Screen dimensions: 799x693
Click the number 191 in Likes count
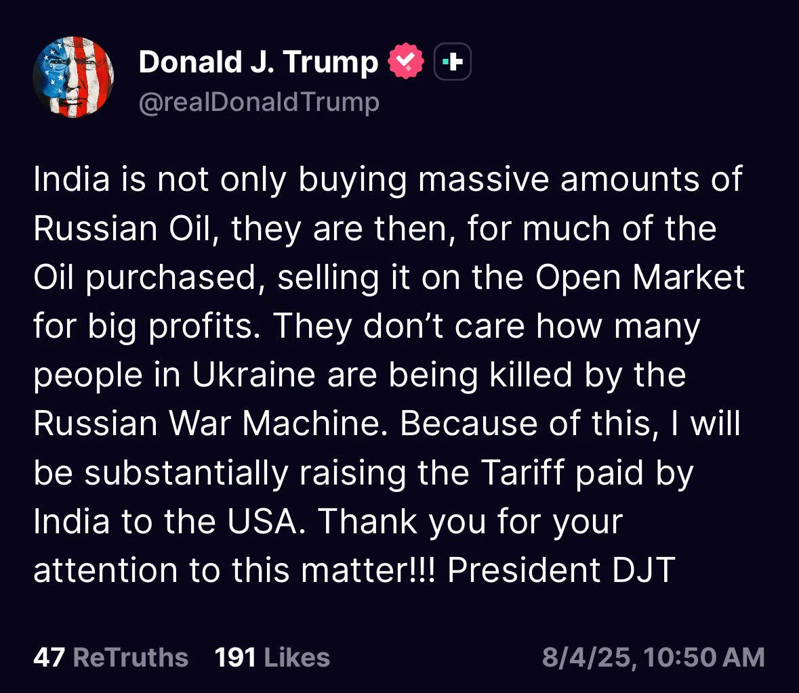[235, 657]
